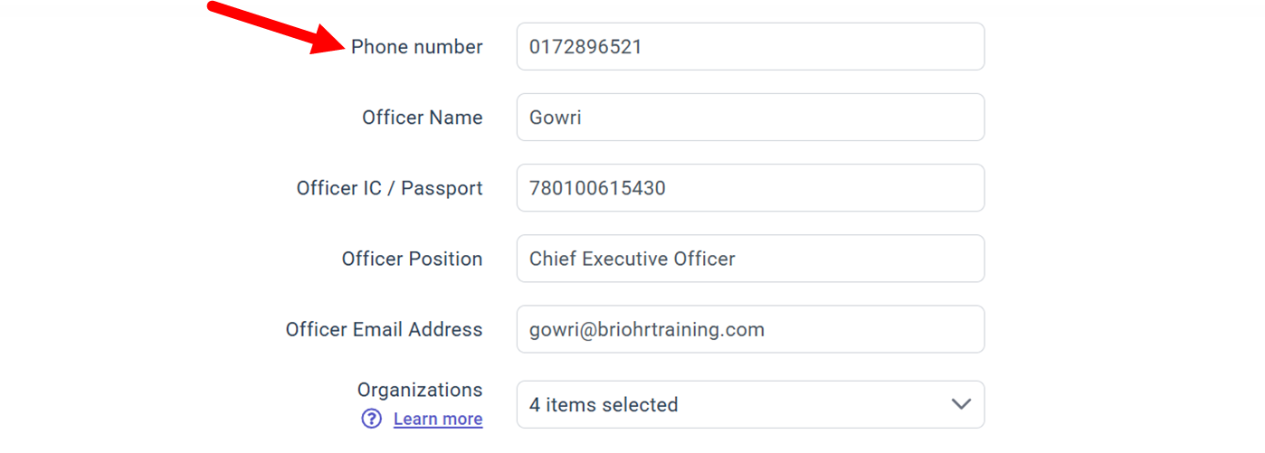Click the question mark help icon

coord(371,419)
